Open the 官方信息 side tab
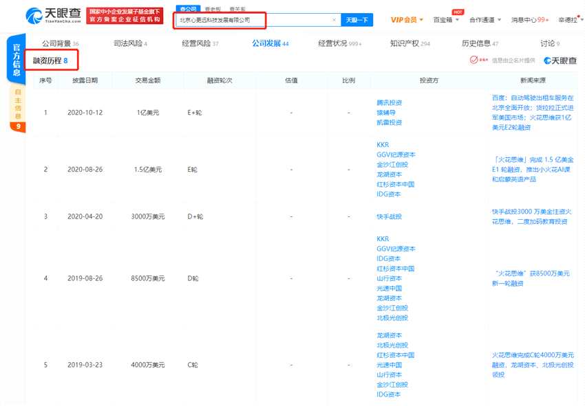 14,58
